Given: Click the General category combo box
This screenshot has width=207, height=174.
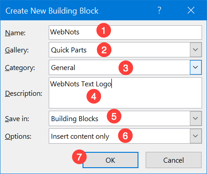Looking at the screenshot, I should point(120,67).
